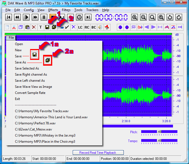Click the fade-in widening bars icon
Image resolution: width=189 pixels, height=164 pixels.
click(147, 27)
